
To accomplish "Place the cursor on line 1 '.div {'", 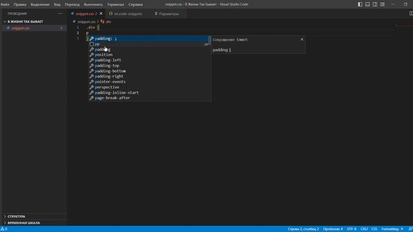I will coord(93,27).
